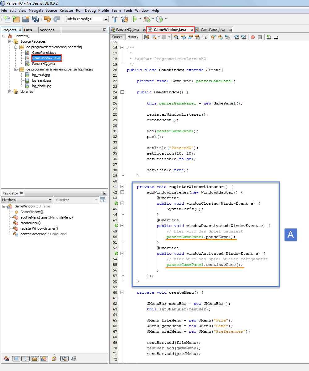Open the Refactor menu

(66, 10)
